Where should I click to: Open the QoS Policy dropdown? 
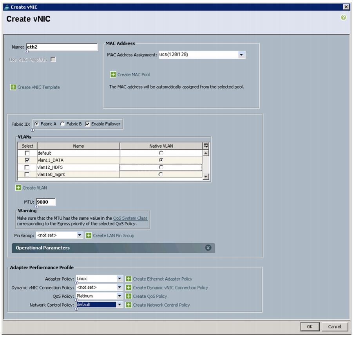click(119, 296)
